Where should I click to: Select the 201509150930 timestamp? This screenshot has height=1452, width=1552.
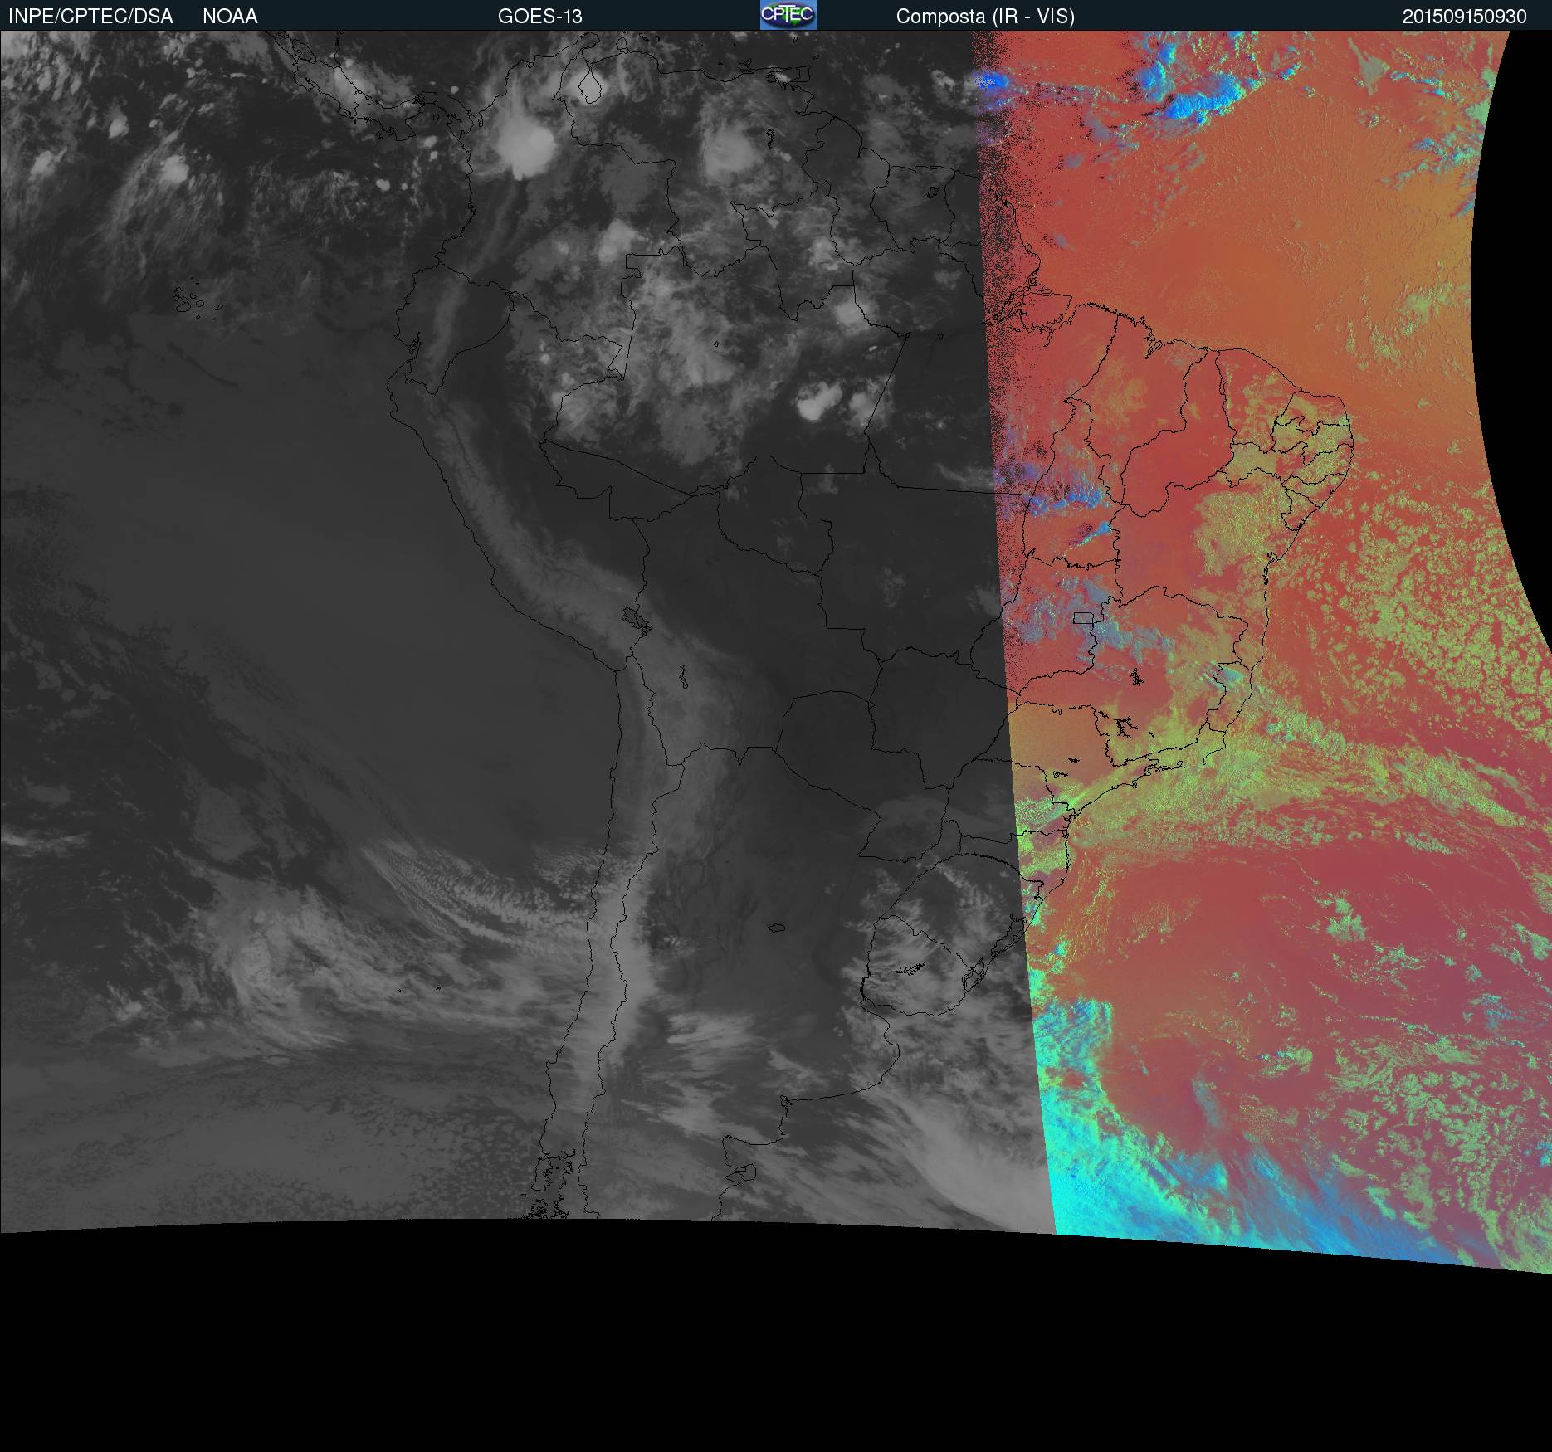[x=1464, y=17]
